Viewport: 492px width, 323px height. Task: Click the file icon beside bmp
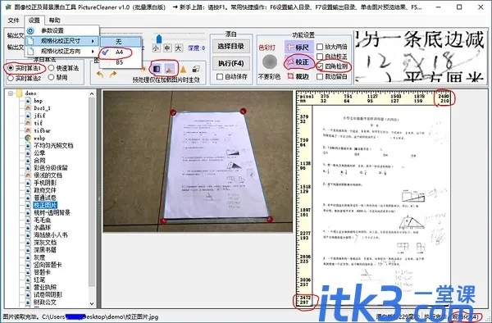pos(28,101)
